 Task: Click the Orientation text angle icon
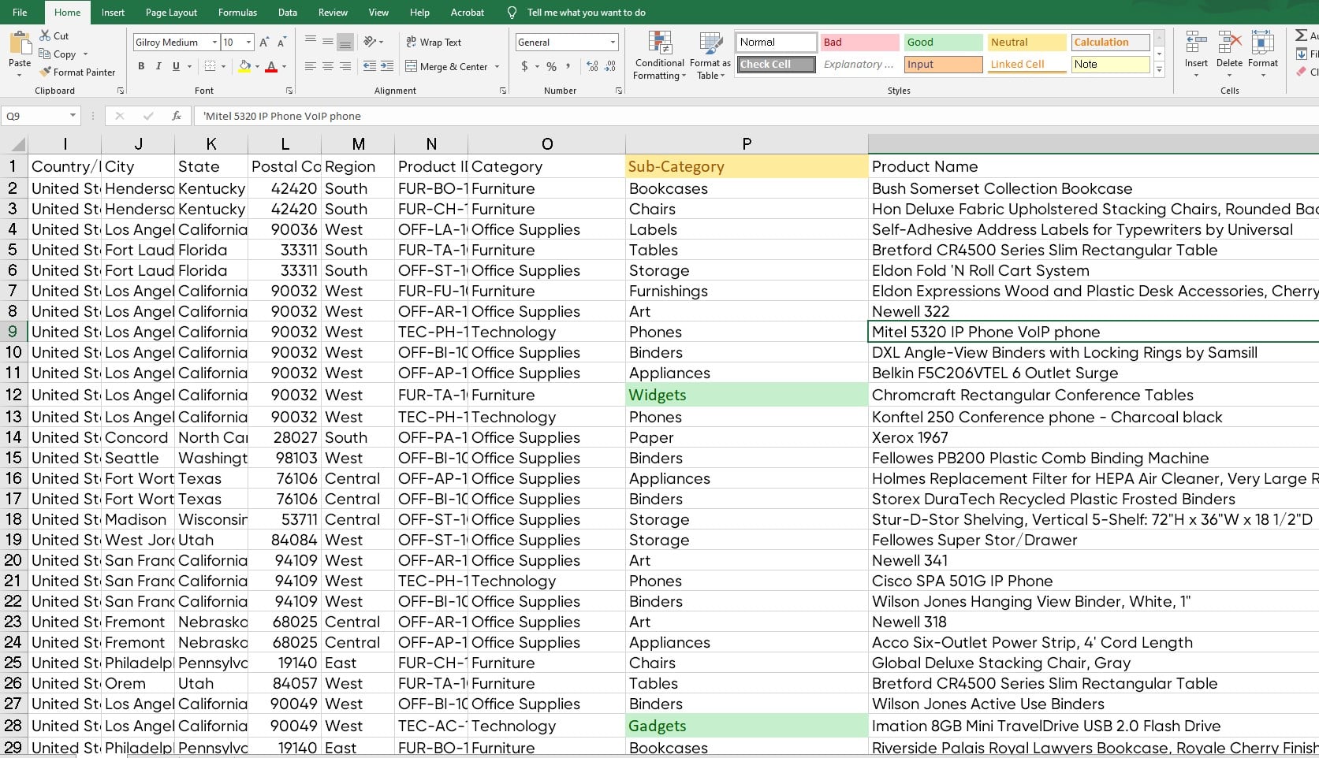pyautogui.click(x=369, y=42)
